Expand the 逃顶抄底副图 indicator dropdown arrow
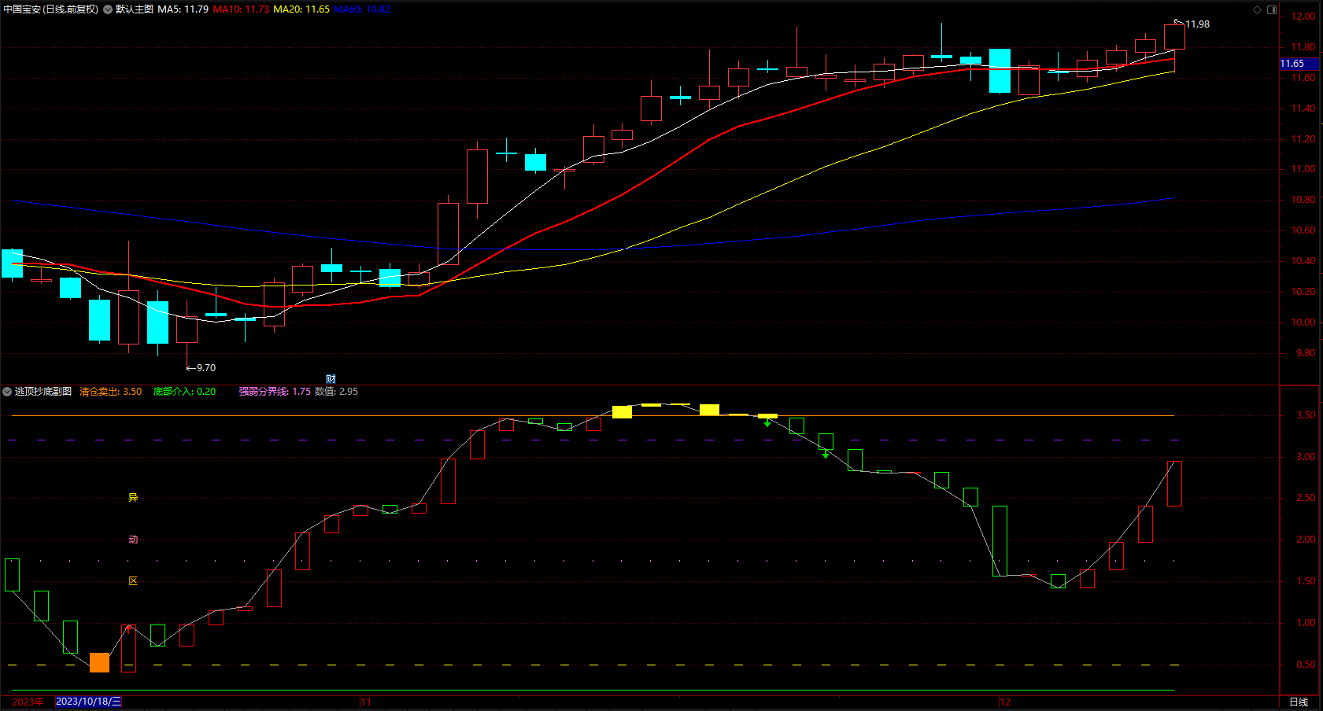The image size is (1323, 711). click(x=7, y=392)
